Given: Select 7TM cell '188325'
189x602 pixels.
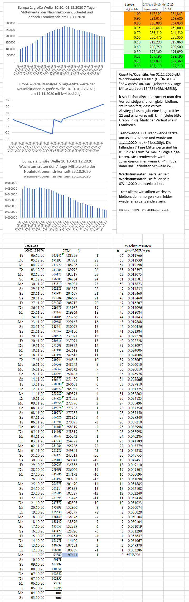Looking at the screenshot, I should [70, 255].
